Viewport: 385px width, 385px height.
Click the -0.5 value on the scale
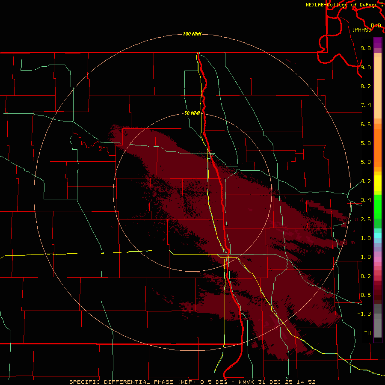(x=364, y=295)
